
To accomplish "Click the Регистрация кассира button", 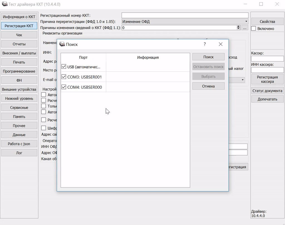I will pos(267,79).
